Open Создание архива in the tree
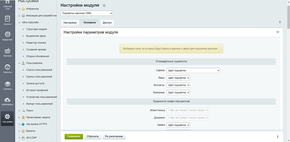 [36, 50]
